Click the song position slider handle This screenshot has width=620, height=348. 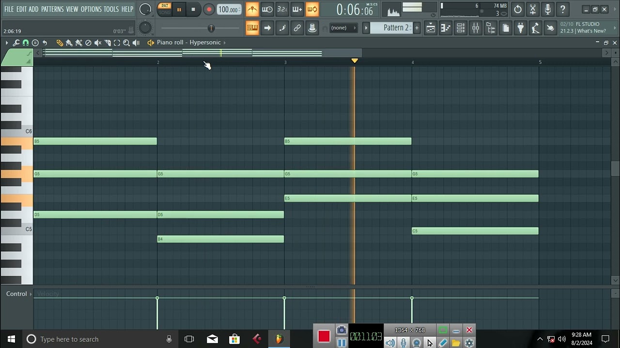click(211, 28)
